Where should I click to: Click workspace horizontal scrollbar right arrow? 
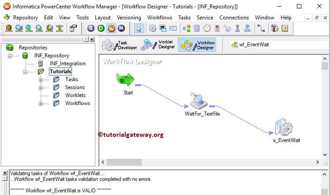point(318,162)
